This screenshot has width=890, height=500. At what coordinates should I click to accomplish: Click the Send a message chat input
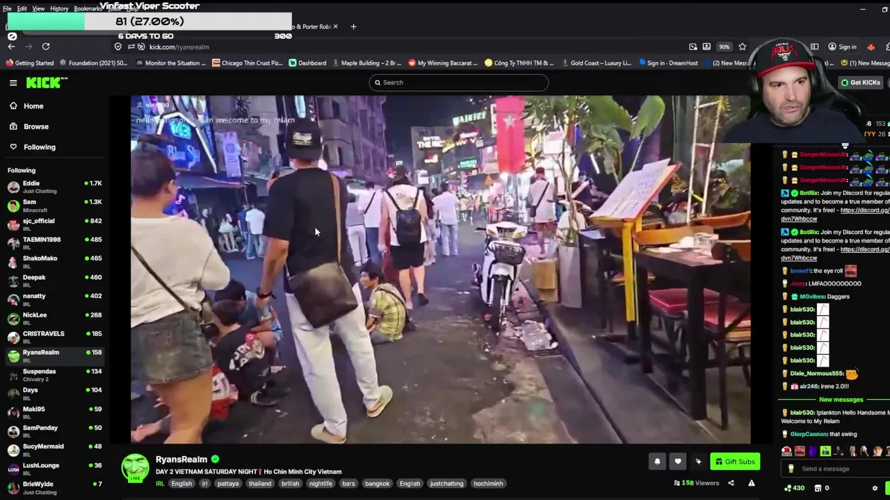(x=834, y=469)
